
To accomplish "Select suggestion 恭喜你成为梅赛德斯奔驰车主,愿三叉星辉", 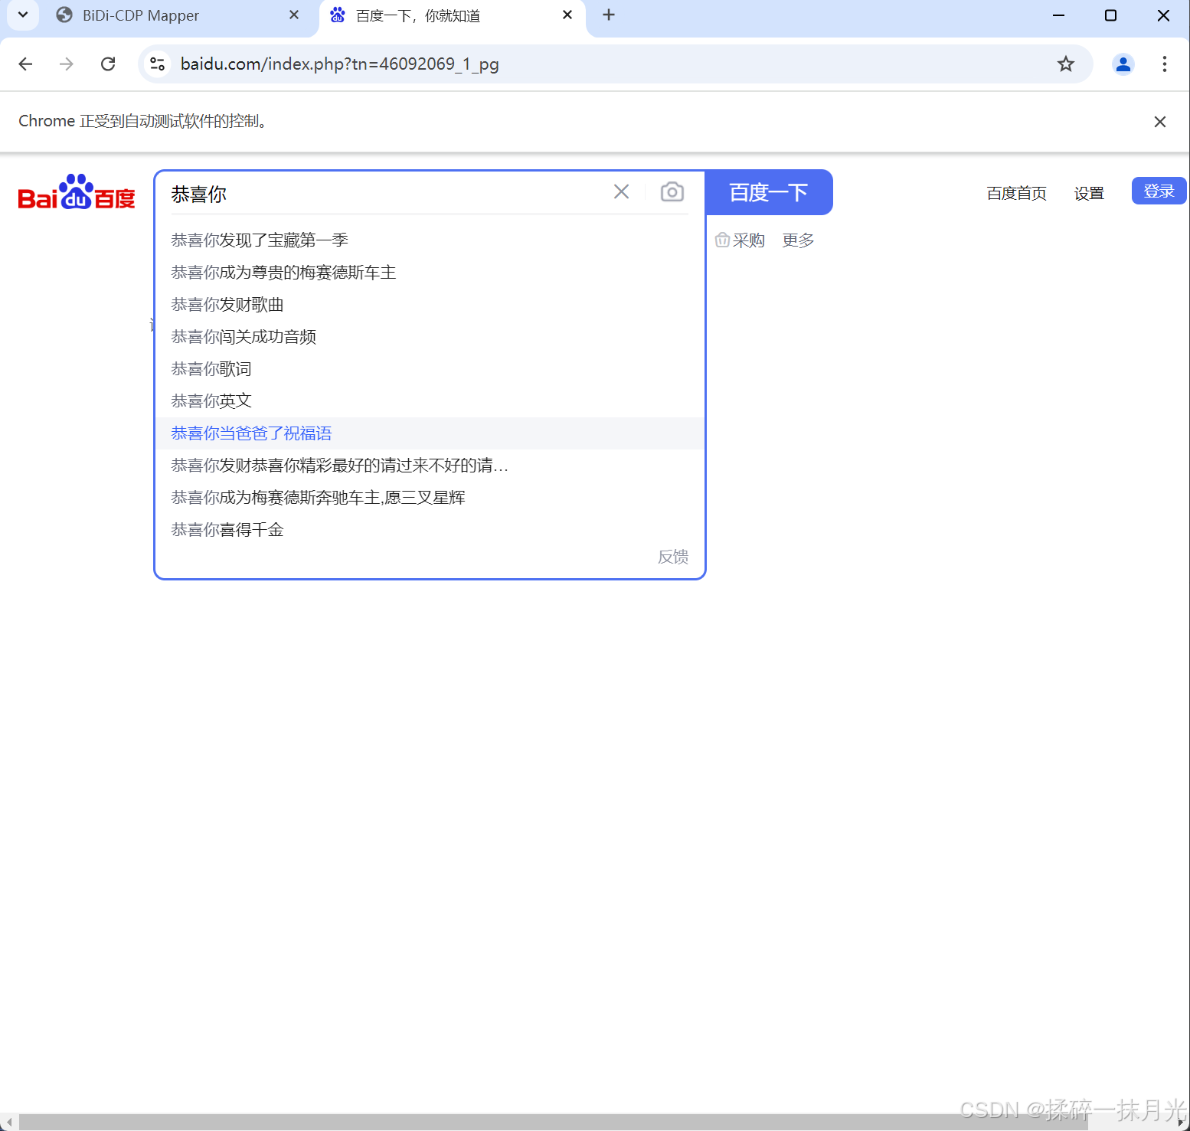I will click(429, 498).
